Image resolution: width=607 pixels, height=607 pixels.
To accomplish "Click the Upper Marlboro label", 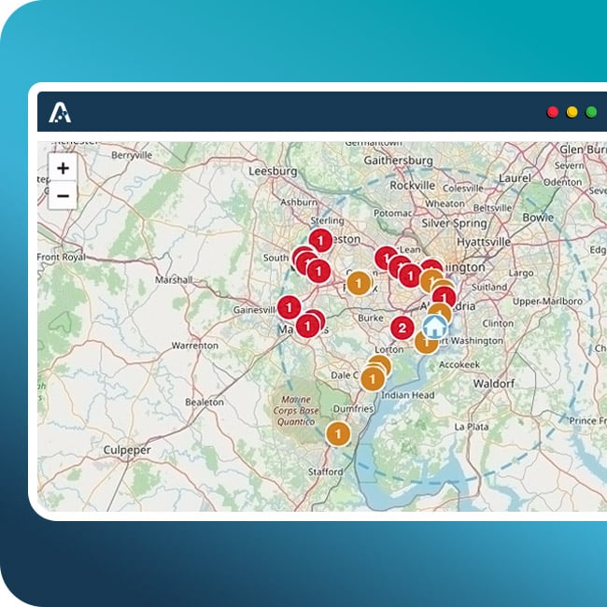I will click(547, 302).
